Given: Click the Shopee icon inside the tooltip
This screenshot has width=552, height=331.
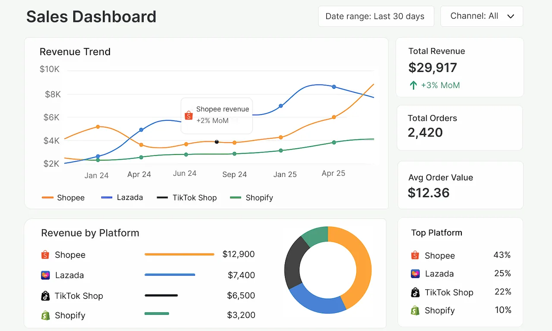Looking at the screenshot, I should (188, 115).
